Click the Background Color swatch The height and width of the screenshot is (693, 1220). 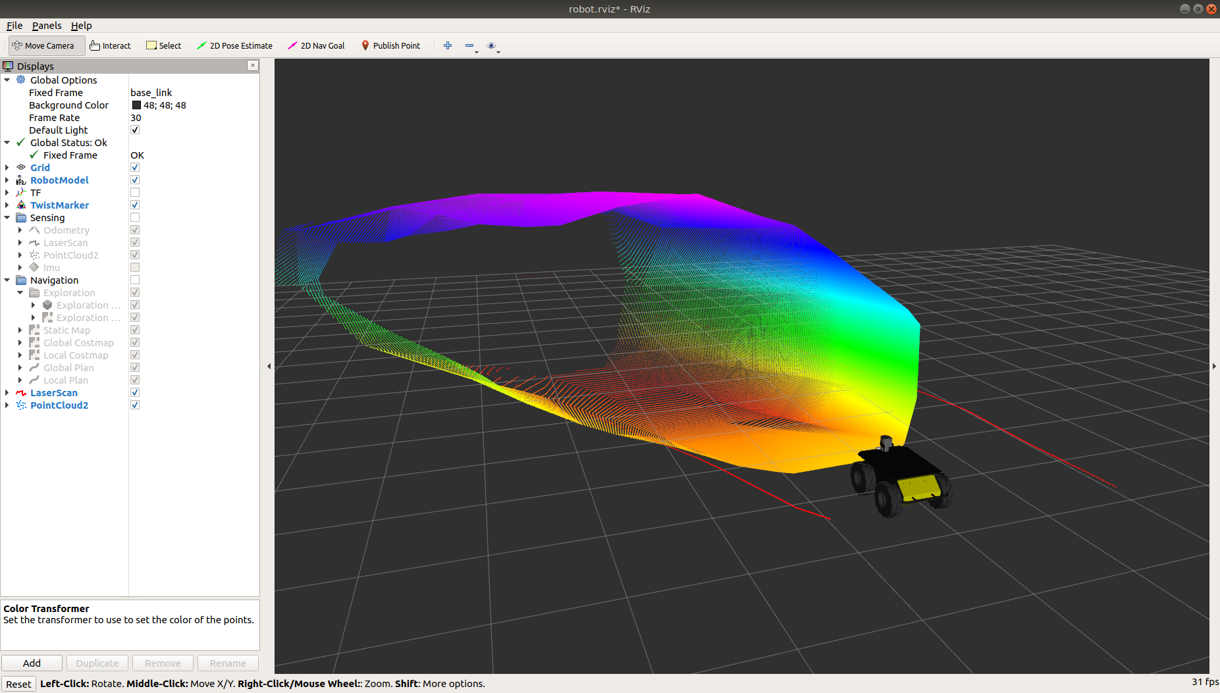coord(136,105)
